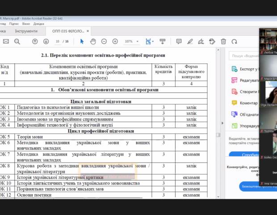
Task: Expand the fit page options dropdown
Action: click(x=153, y=41)
